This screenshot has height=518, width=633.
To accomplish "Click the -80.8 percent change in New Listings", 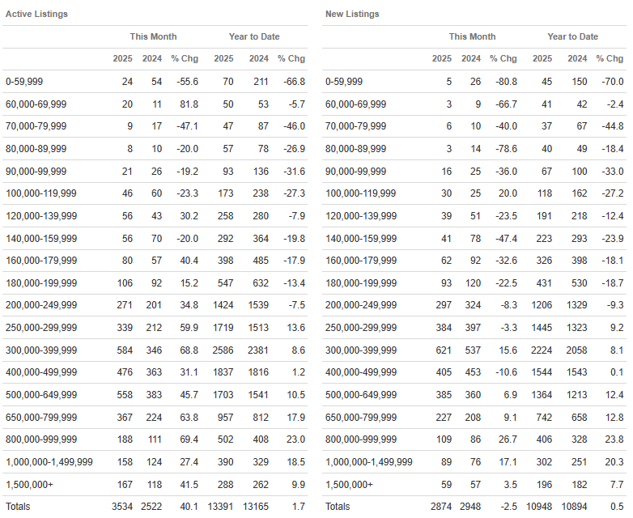I will 506,82.
